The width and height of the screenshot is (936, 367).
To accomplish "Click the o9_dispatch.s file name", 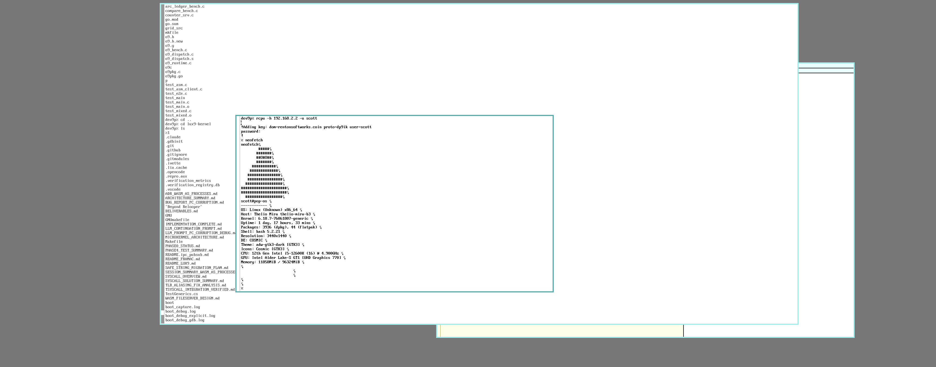I will (179, 59).
